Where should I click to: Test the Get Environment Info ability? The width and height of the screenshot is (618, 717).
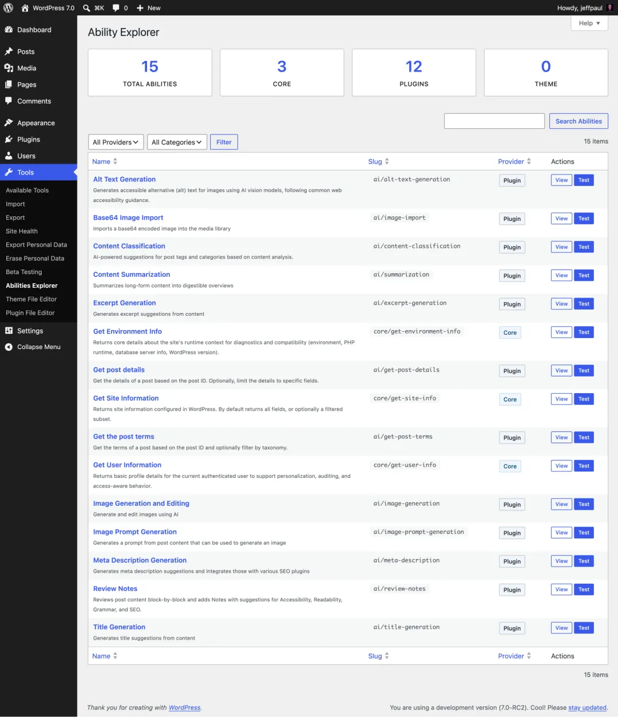pyautogui.click(x=584, y=332)
